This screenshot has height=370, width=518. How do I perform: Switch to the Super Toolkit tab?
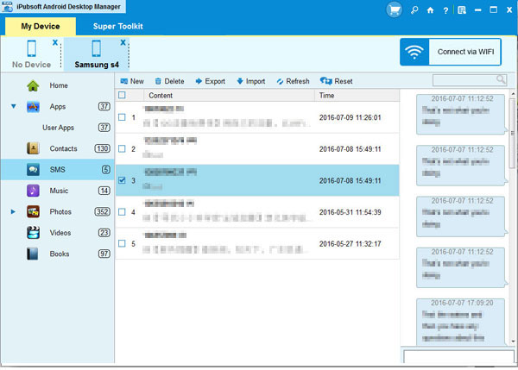click(x=117, y=27)
